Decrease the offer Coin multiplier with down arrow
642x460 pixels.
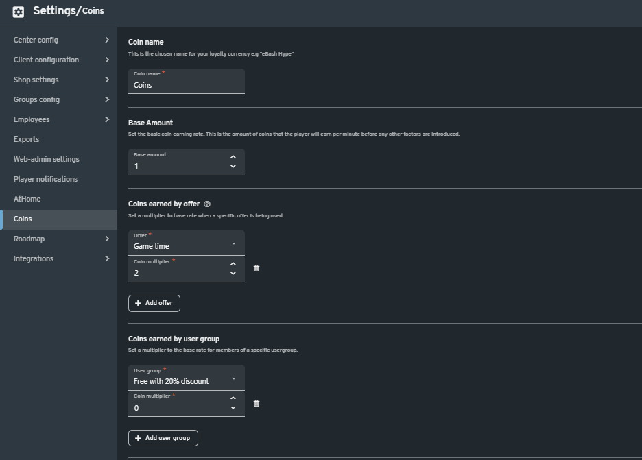234,274
